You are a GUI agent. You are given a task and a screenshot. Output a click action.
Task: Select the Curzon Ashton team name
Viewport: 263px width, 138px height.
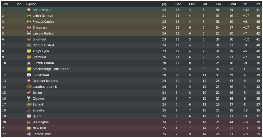pos(43,63)
